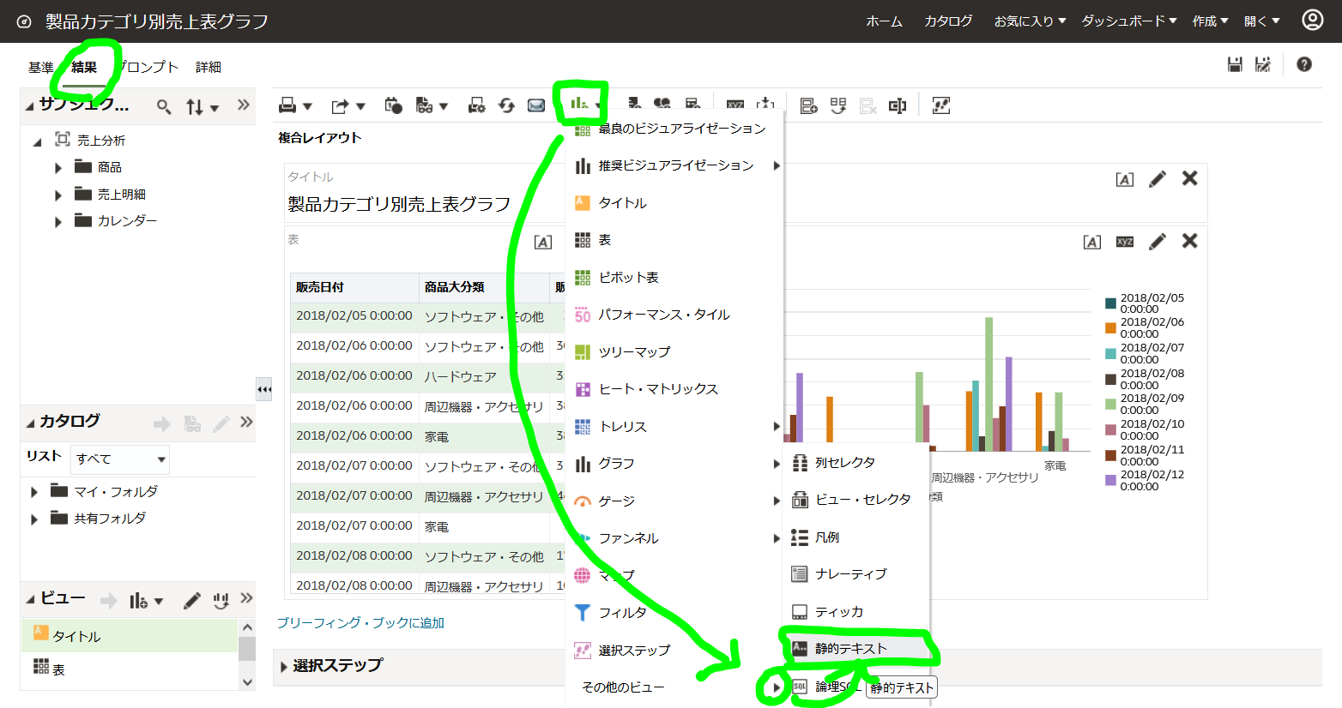The width and height of the screenshot is (1342, 708).
Task: Open カタログ in the top bar
Action: coord(948,21)
